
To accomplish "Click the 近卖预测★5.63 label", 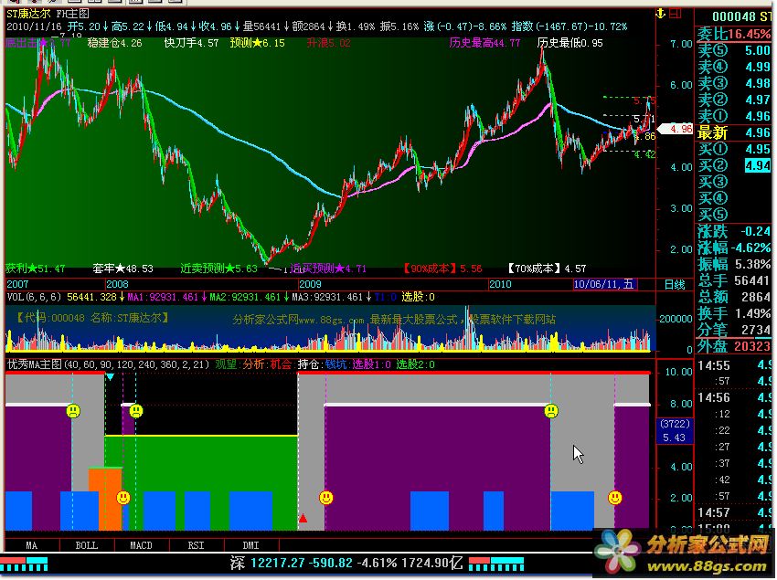I will (x=218, y=269).
